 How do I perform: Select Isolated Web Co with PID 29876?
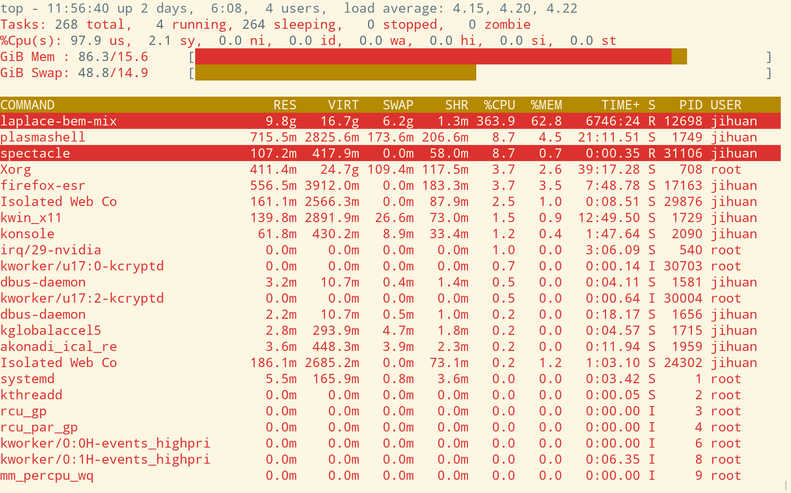[x=390, y=202]
